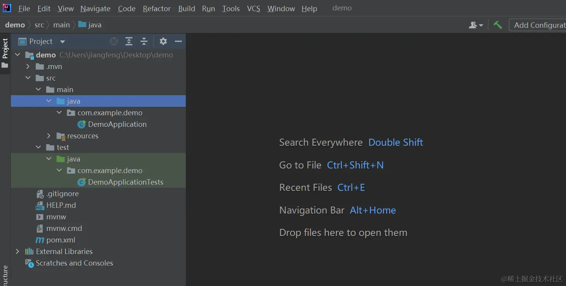Collapse the package containing DemoApplicationTests

click(59, 171)
